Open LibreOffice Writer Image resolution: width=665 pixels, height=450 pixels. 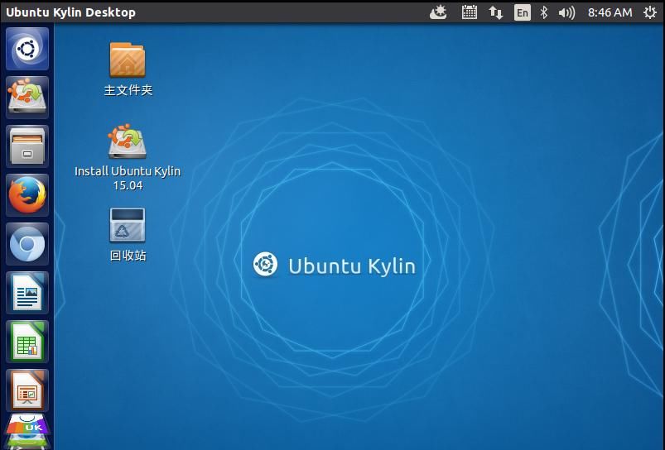coord(27,293)
